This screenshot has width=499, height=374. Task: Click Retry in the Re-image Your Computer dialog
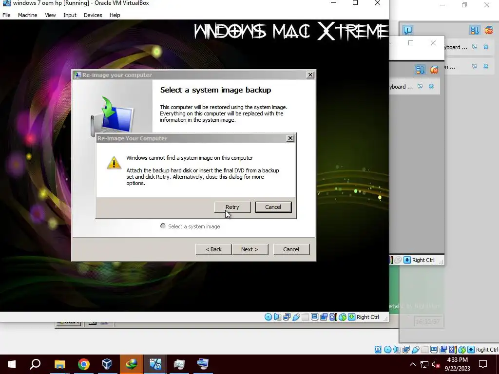[232, 207]
